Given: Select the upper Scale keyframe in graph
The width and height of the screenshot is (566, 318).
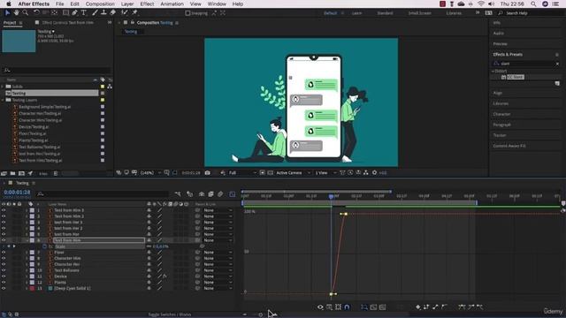Looking at the screenshot, I should coord(346,214).
